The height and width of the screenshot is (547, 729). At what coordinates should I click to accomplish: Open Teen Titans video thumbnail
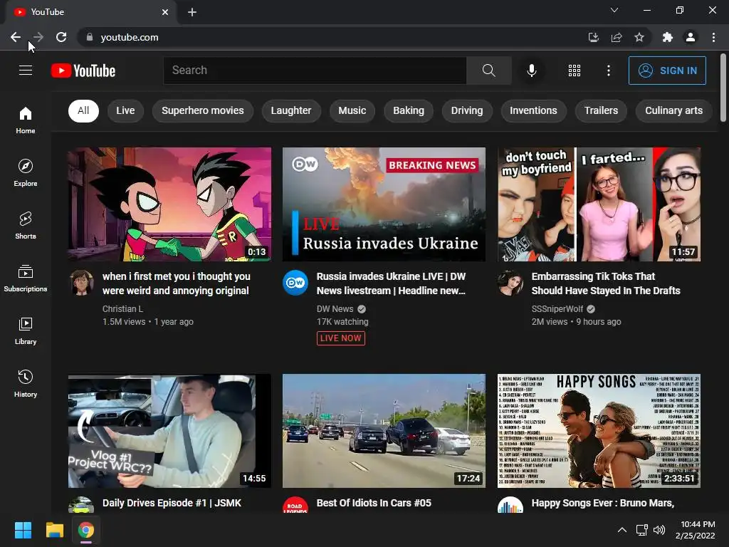[169, 204]
